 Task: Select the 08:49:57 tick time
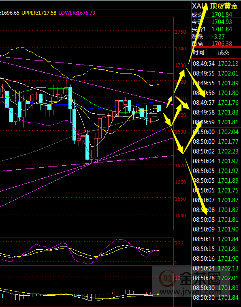click(204, 103)
